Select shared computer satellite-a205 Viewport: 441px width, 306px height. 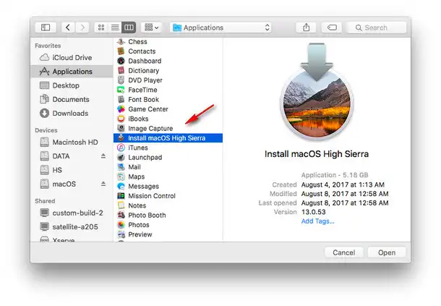click(72, 226)
